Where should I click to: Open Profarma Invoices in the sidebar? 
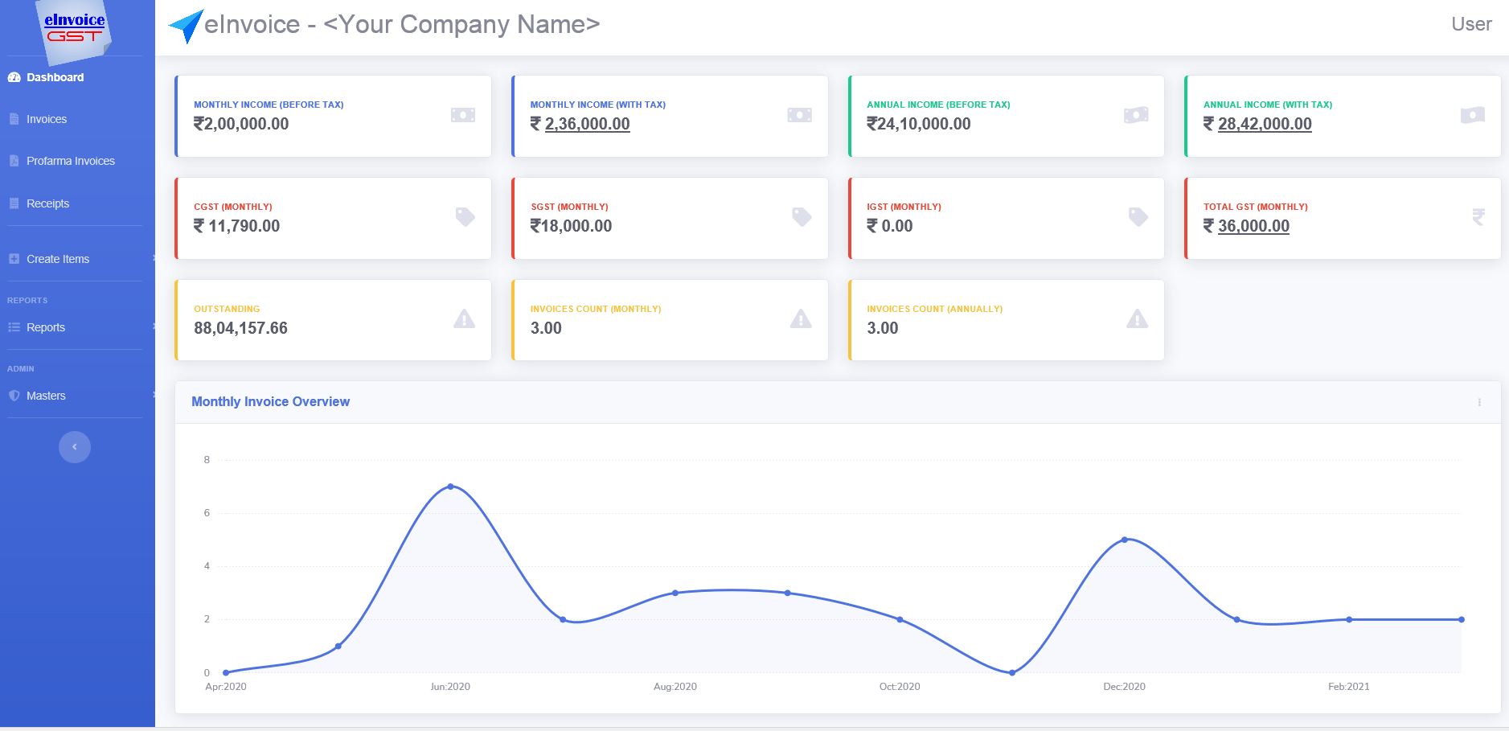70,161
